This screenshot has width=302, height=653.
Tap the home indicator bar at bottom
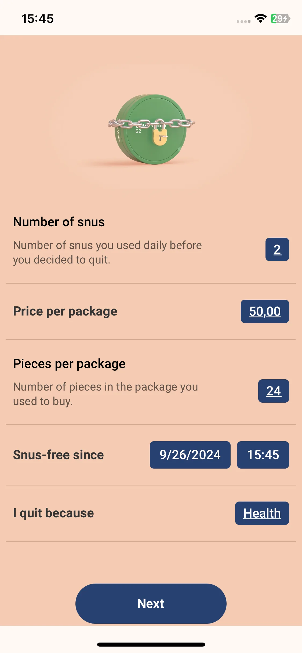click(x=151, y=644)
